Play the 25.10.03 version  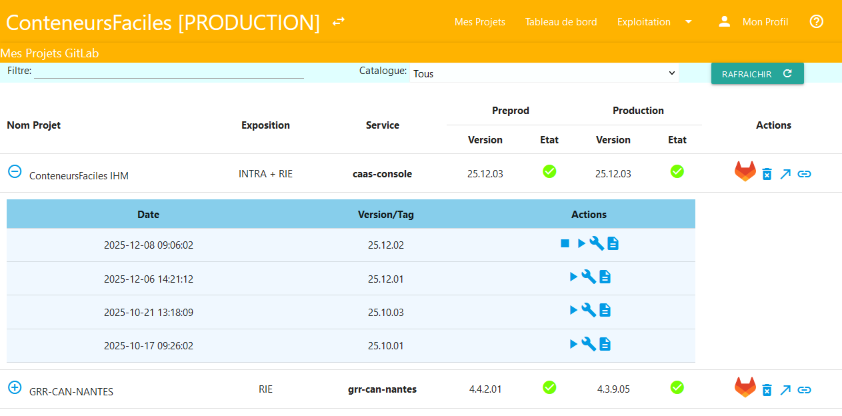tap(573, 310)
